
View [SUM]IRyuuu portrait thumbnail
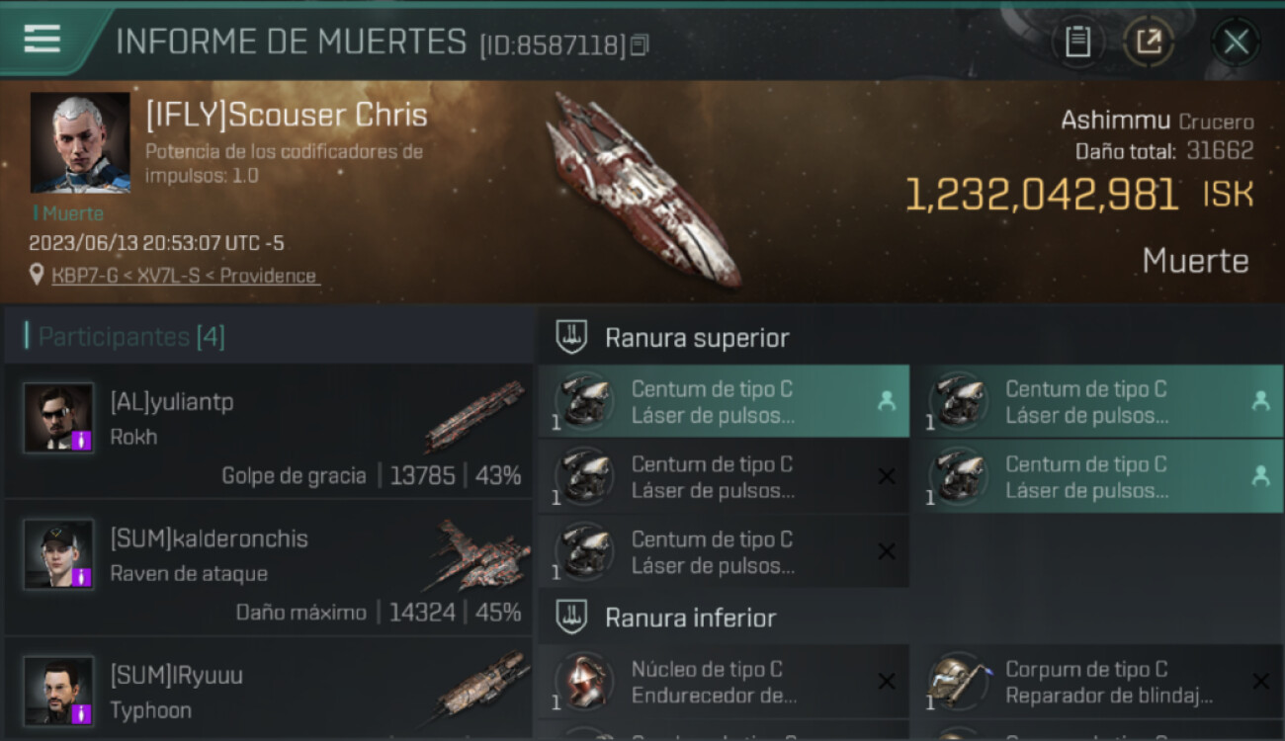[x=58, y=691]
